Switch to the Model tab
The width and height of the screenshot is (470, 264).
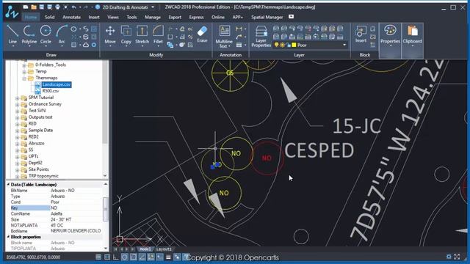[145, 249]
